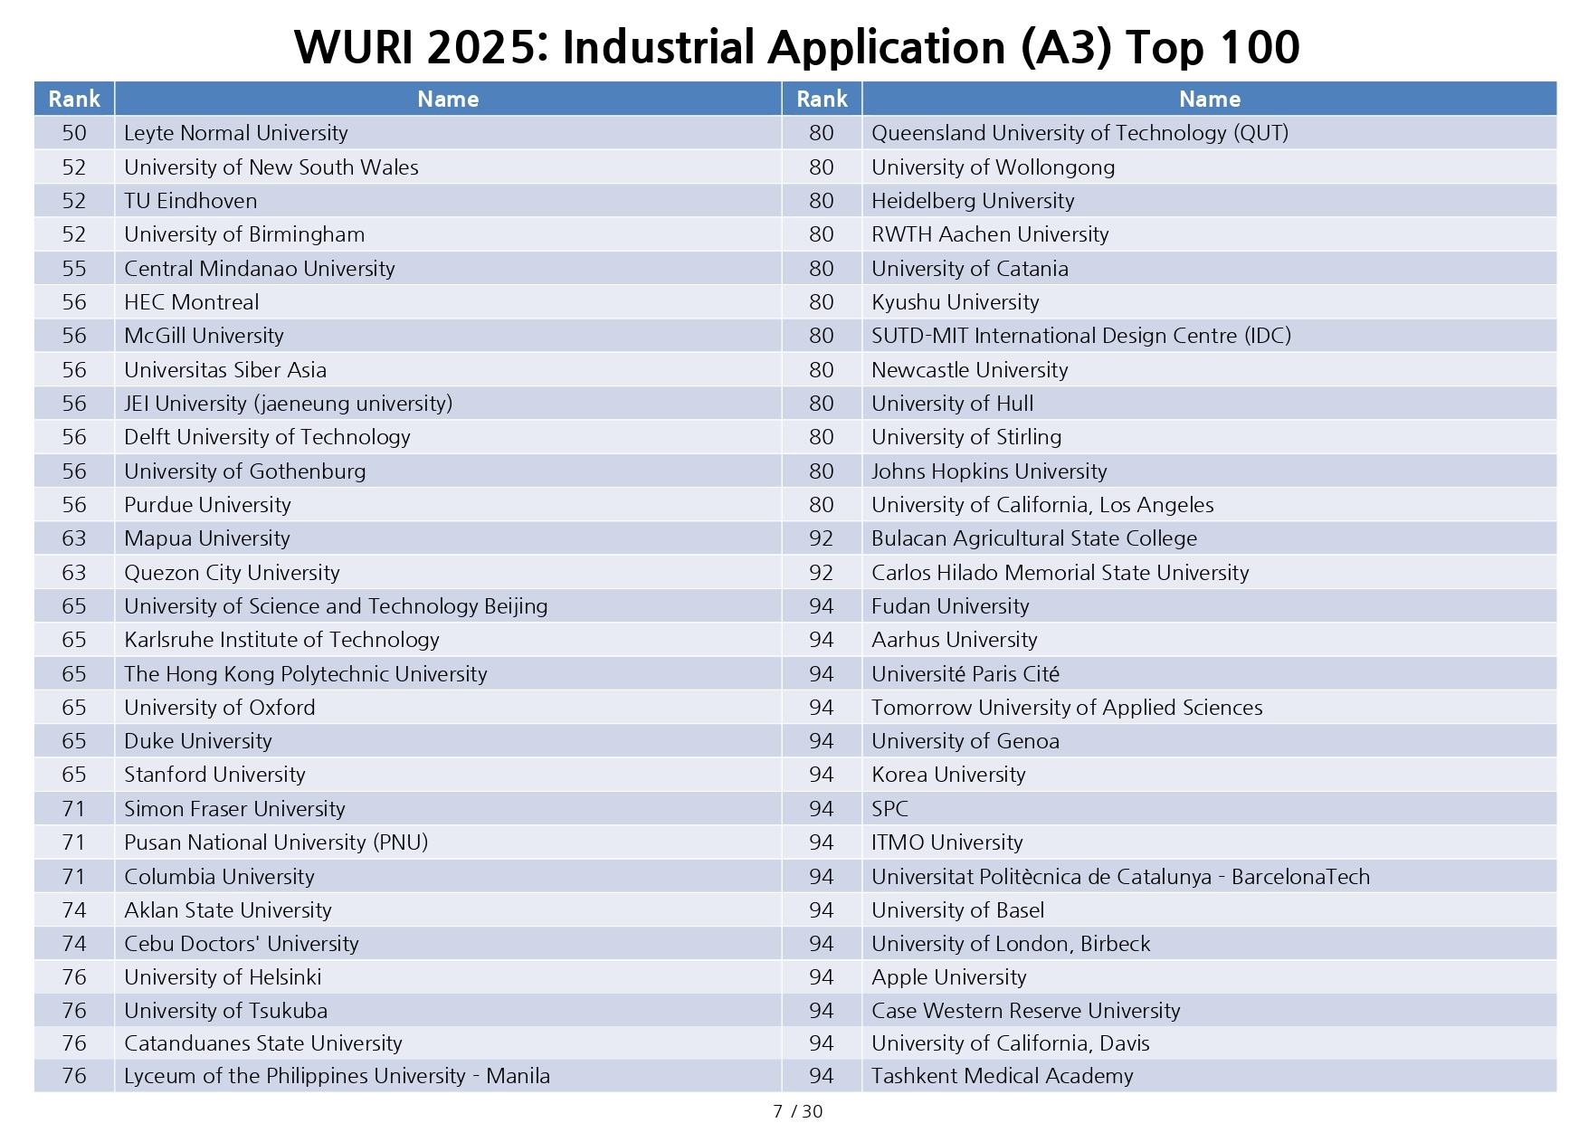
Task: Select 'JEI University (jaeneung university)'
Action: (x=288, y=404)
